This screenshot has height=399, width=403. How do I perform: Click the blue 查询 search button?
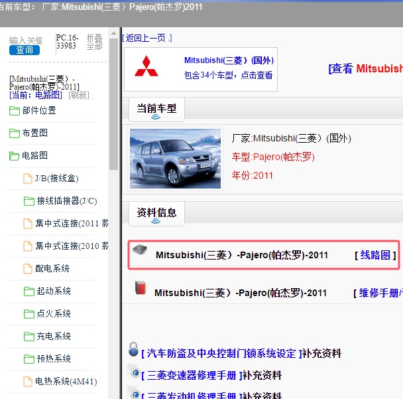coord(25,50)
